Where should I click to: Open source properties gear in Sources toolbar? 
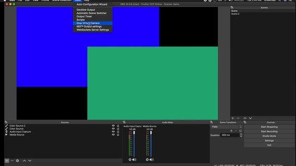[18, 161]
